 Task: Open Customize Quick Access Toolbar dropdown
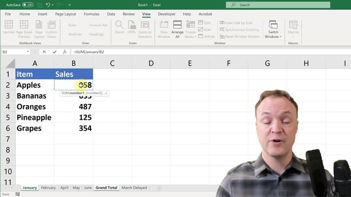click(70, 5)
